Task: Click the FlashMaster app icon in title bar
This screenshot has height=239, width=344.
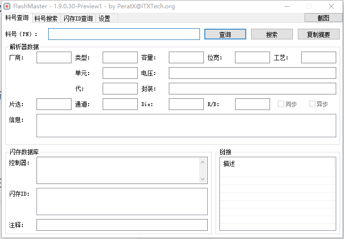Action: pos(7,6)
